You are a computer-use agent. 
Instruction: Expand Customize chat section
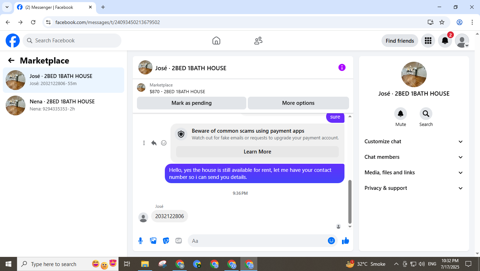click(x=414, y=141)
